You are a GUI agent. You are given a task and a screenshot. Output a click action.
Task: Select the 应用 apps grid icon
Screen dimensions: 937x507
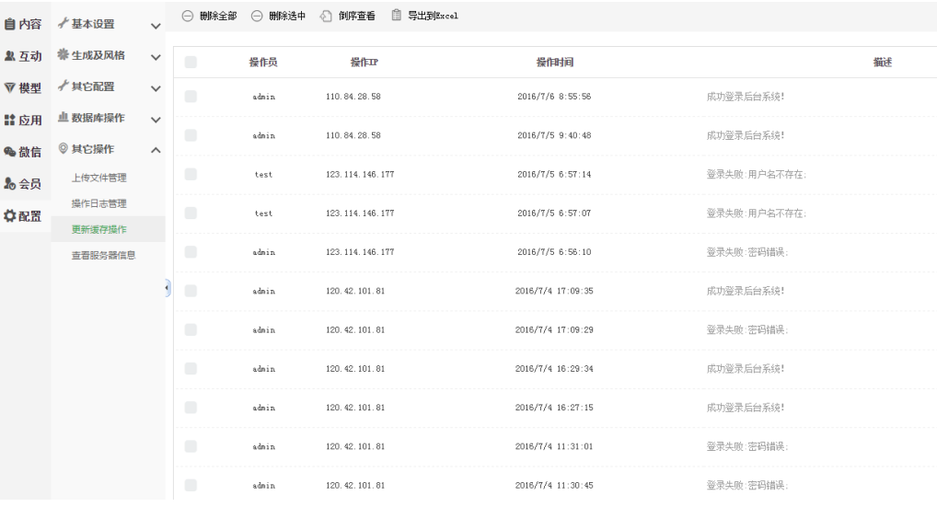[x=9, y=121]
